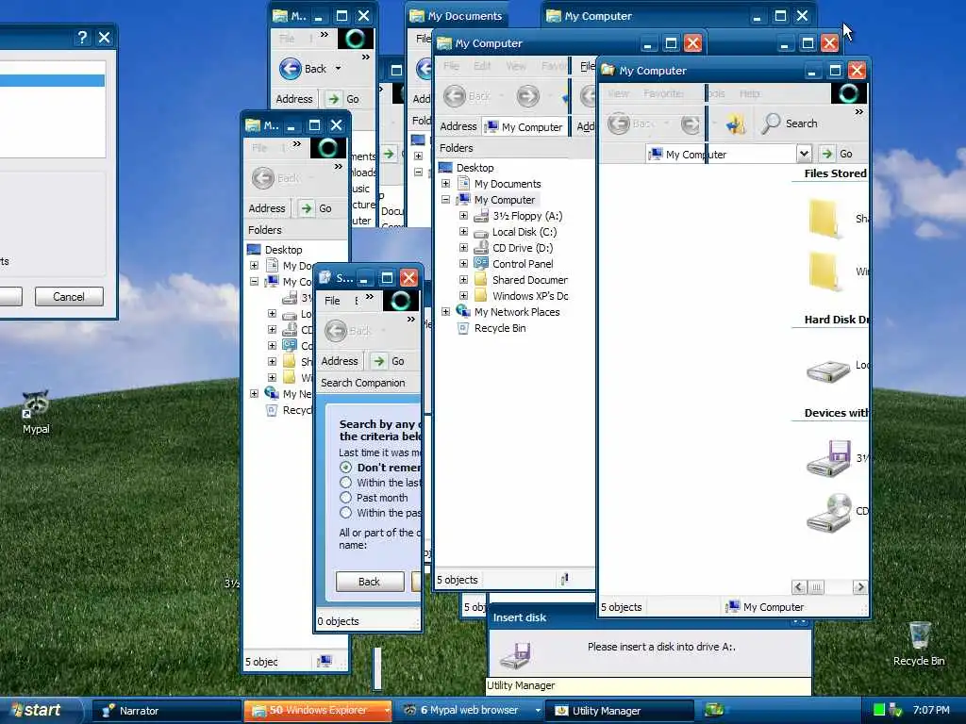The image size is (966, 724).
Task: Open the 6 Mypal web browser taskbar group
Action: click(x=470, y=711)
